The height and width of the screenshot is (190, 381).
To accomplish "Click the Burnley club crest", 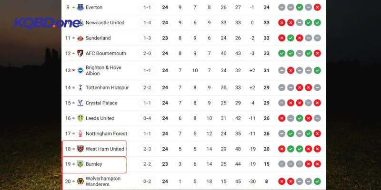I will point(80,164).
